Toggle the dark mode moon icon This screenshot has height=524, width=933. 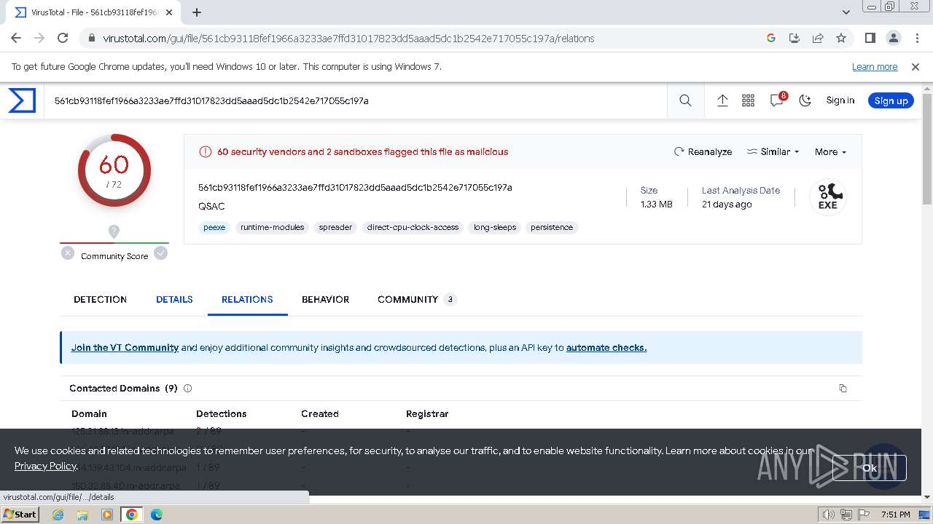coord(805,100)
